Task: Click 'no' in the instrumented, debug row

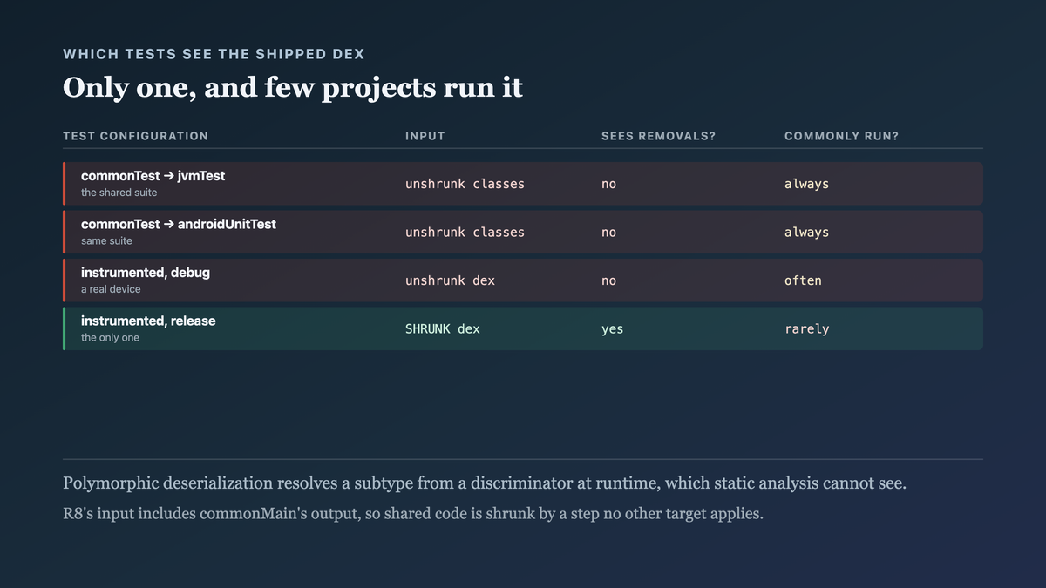Action: click(608, 280)
